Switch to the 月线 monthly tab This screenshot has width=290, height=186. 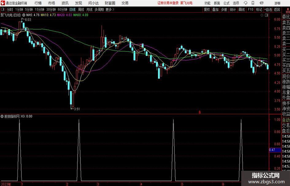(x=89, y=9)
